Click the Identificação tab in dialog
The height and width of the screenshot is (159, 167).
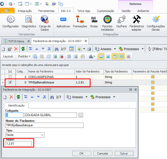[x=16, y=105]
